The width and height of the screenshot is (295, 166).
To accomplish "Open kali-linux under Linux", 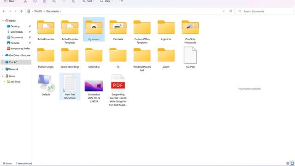I will 15,82.
